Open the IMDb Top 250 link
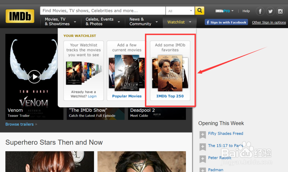 170,96
